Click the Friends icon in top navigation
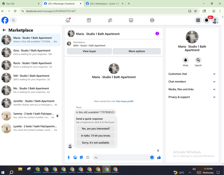Viewport: 224px width, 175px height. point(110,20)
